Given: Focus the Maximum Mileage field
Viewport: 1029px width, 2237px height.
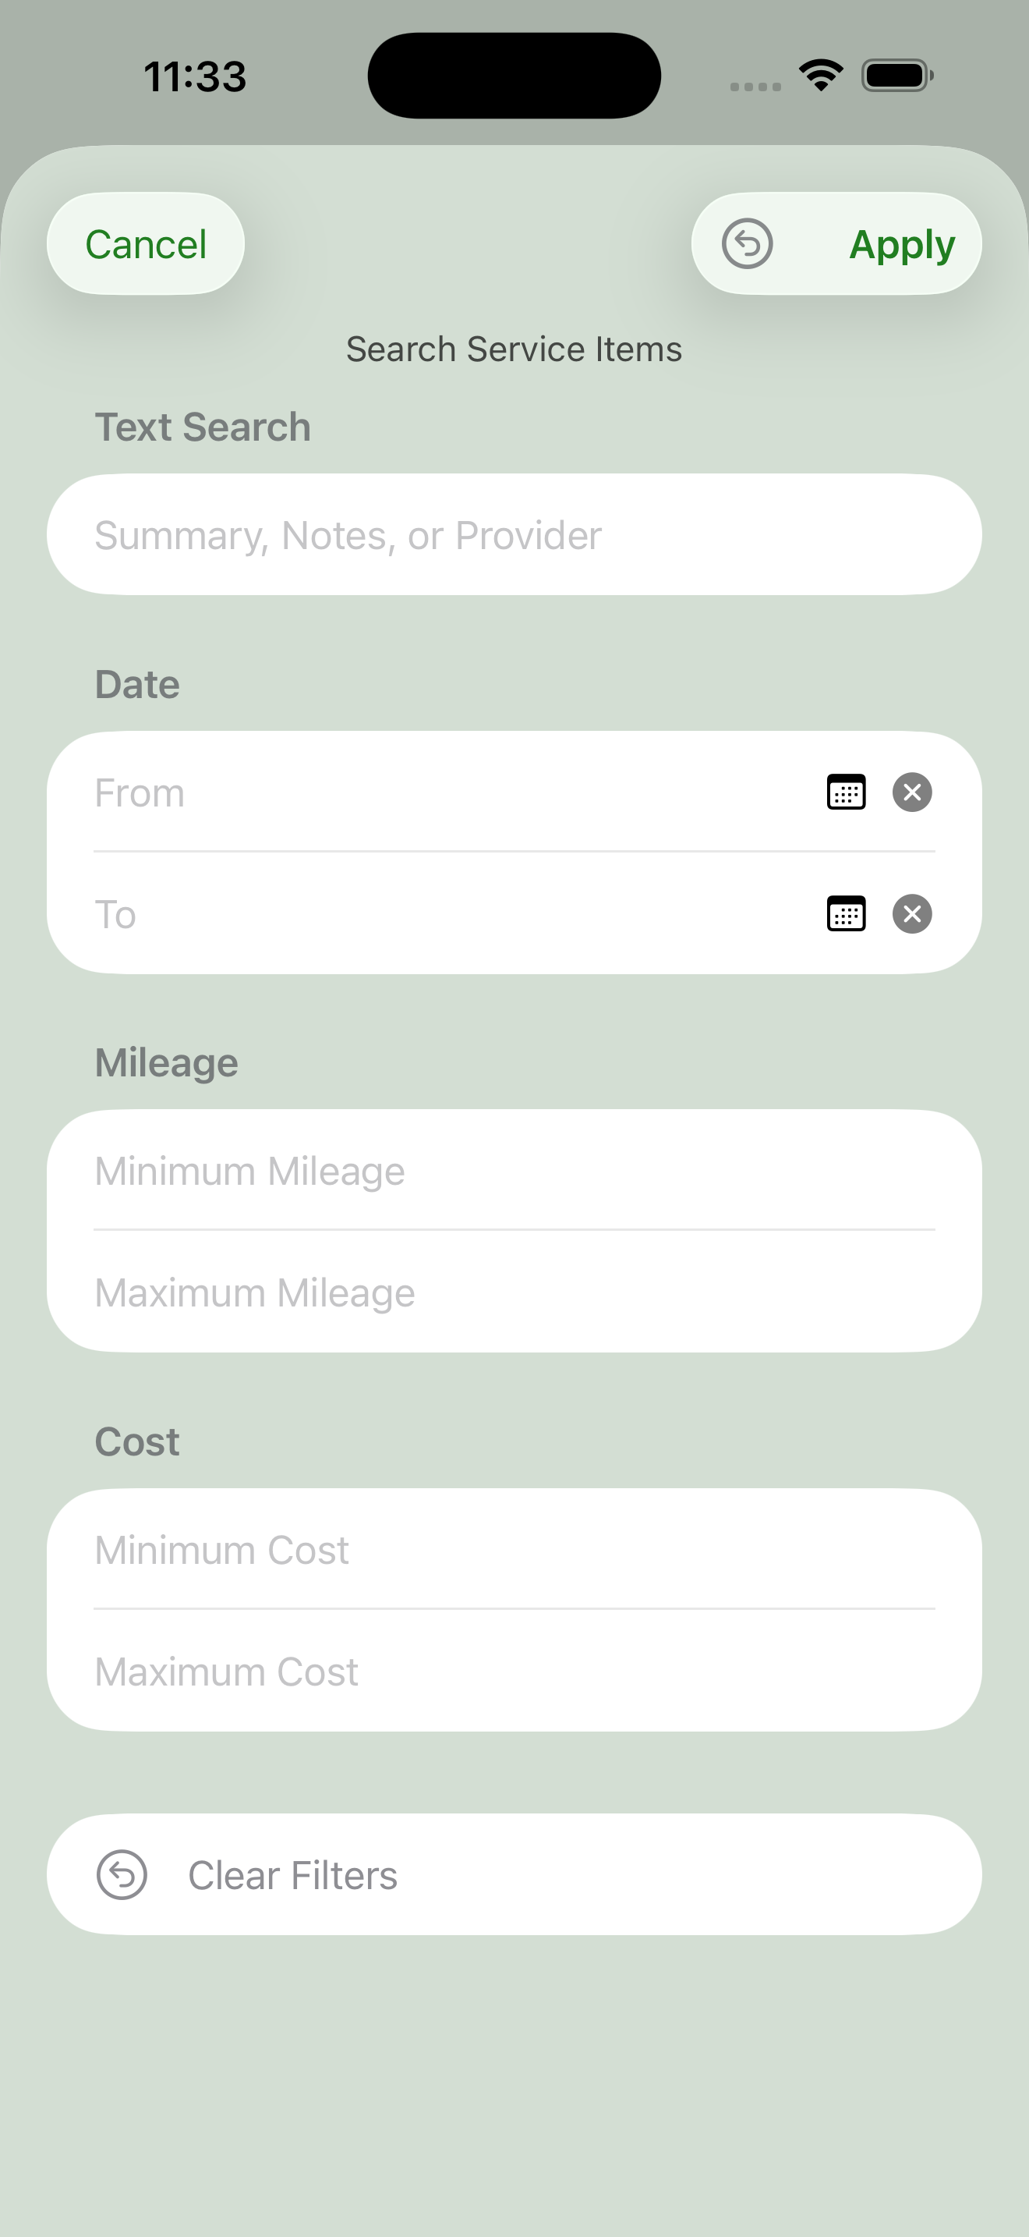Looking at the screenshot, I should tap(514, 1292).
